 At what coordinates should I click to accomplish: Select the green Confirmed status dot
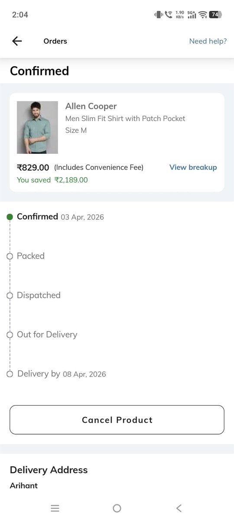10,217
